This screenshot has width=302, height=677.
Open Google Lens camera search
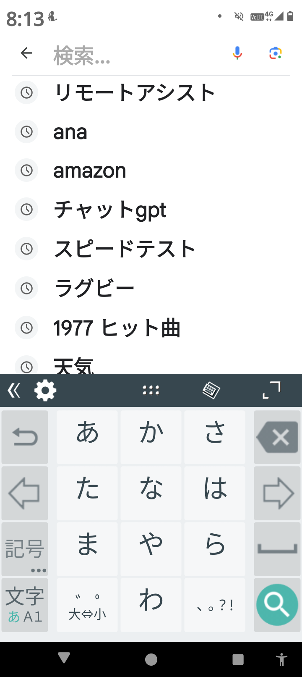(275, 53)
